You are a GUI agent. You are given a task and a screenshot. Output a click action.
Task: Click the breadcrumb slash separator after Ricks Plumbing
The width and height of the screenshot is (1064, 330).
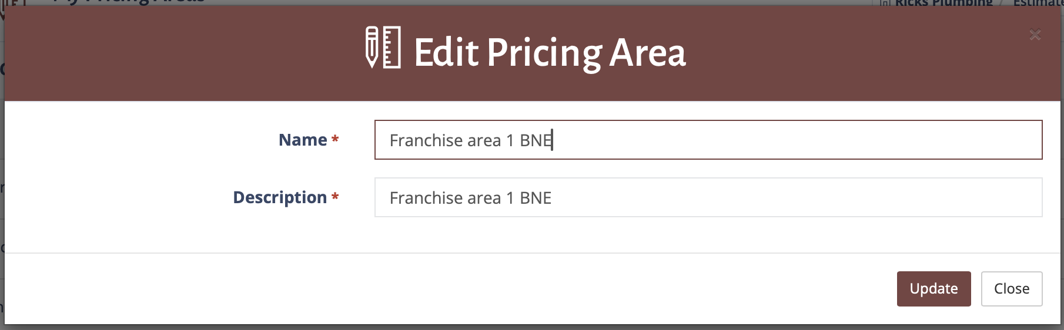click(x=1002, y=3)
